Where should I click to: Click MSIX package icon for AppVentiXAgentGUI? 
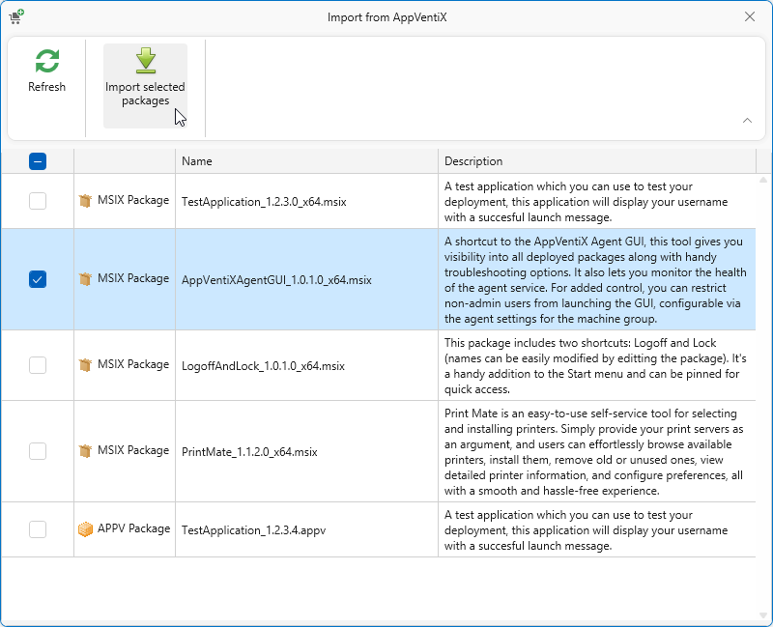85,279
